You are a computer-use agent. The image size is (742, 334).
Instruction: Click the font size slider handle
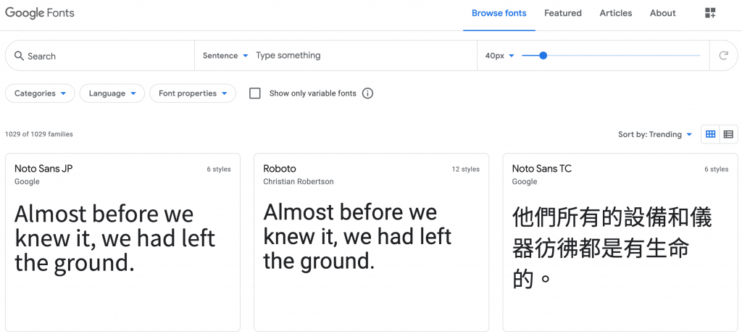543,56
